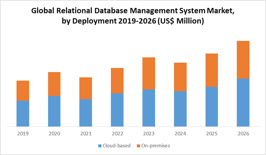Click the 2020 axis label

(x=54, y=134)
